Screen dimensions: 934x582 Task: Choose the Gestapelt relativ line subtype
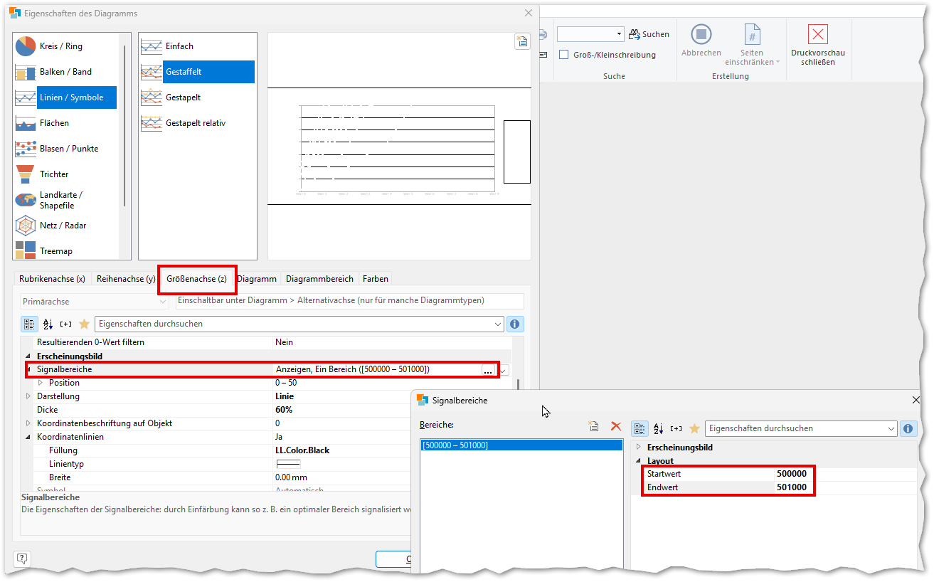[x=197, y=123]
